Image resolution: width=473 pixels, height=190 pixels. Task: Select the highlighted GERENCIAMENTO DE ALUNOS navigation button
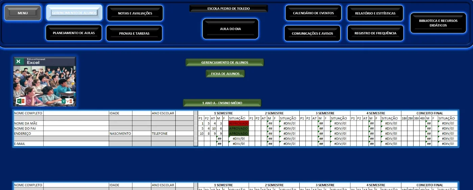pos(74,13)
